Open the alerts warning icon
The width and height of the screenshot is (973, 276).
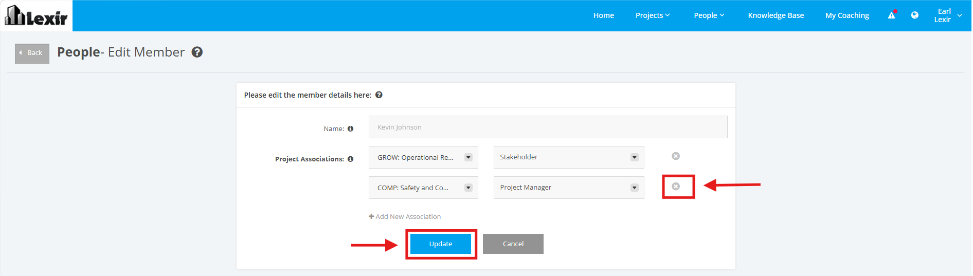892,15
